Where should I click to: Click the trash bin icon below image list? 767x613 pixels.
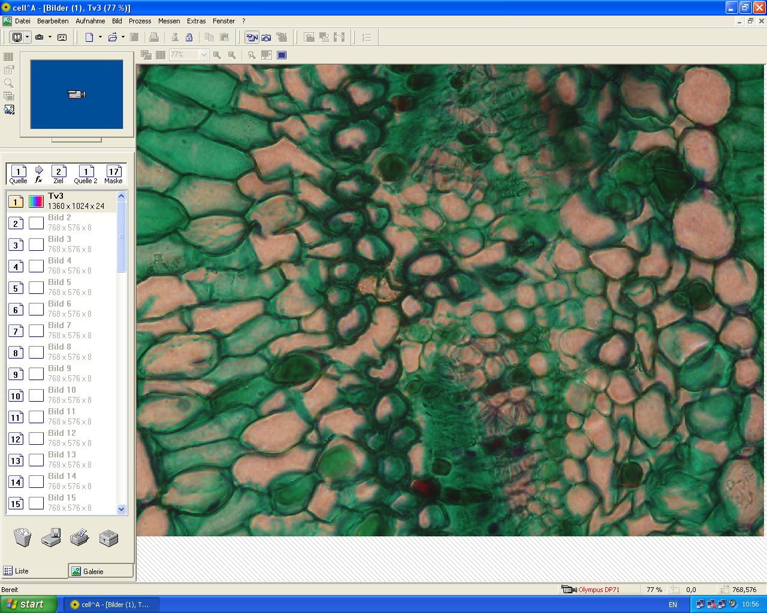pyautogui.click(x=23, y=537)
